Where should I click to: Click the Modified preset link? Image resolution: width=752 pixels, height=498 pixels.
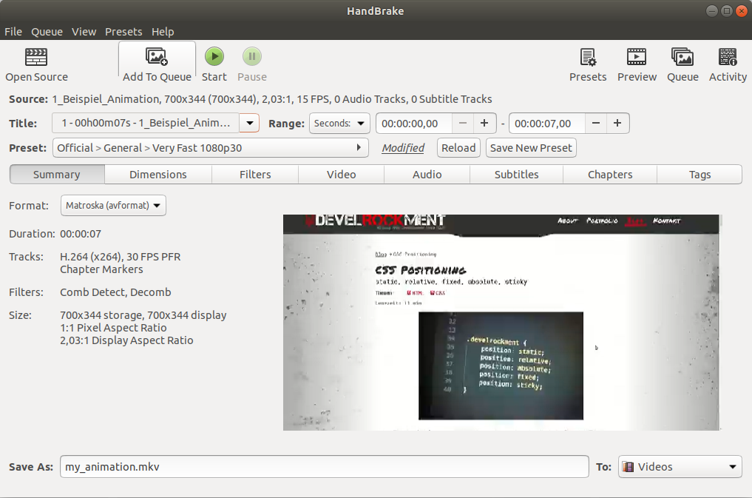pos(403,148)
